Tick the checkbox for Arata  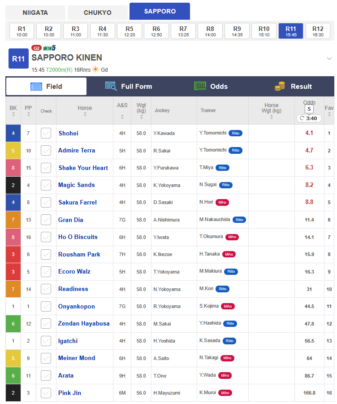(46, 376)
